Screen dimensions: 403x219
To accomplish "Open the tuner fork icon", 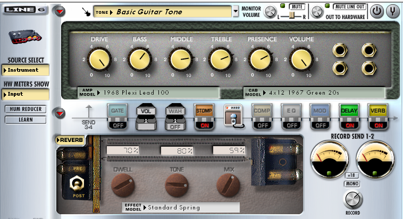I will [393, 11].
